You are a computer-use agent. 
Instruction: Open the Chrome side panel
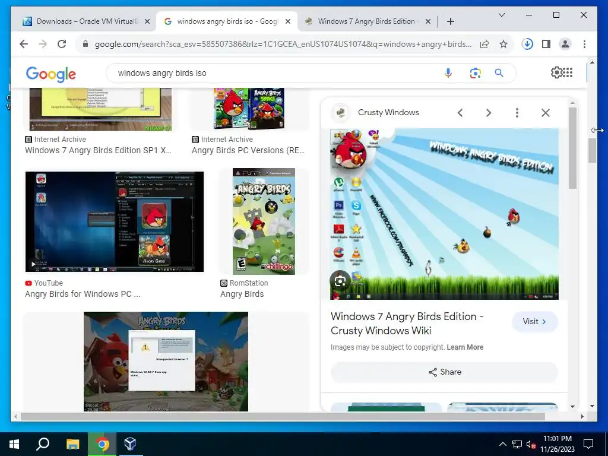(x=546, y=44)
